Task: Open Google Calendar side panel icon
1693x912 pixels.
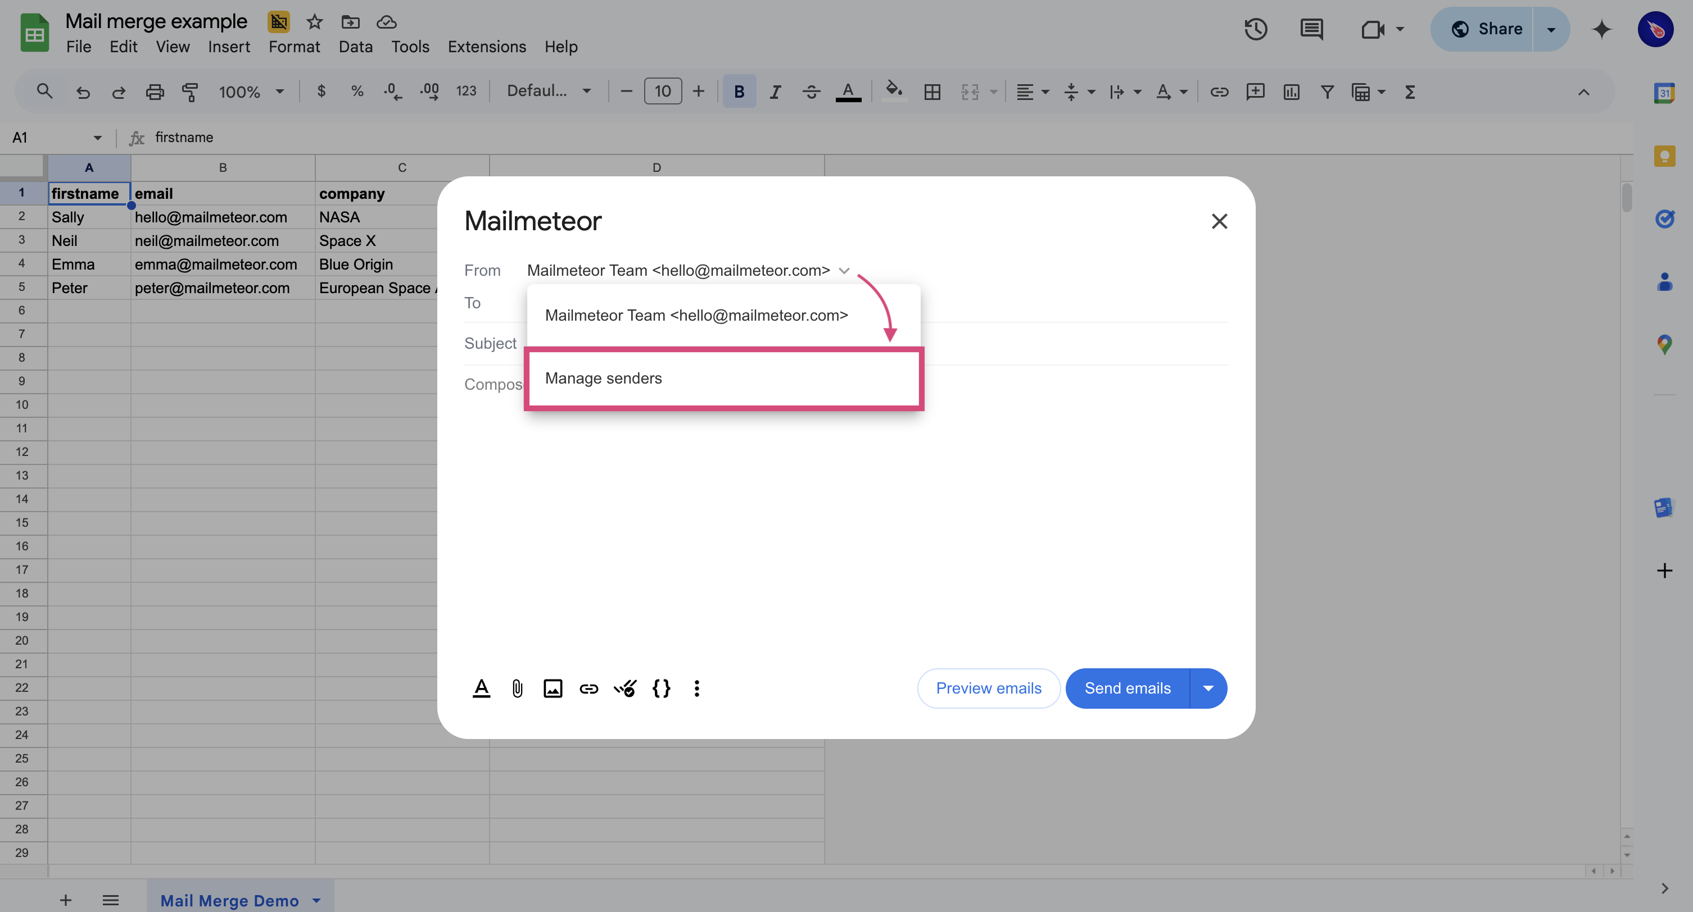Action: (x=1664, y=93)
